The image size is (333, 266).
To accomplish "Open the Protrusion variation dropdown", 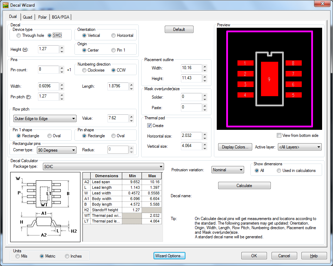I will tap(228, 170).
